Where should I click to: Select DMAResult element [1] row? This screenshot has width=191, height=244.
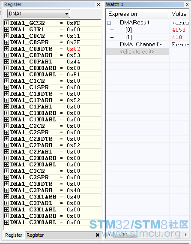coord(148,37)
